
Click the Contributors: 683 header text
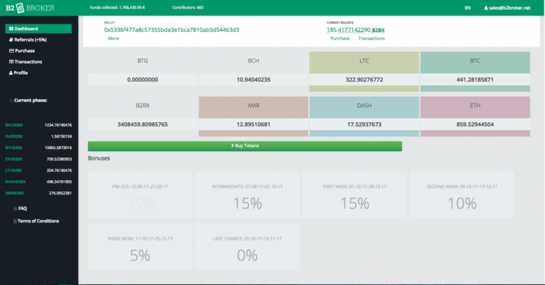(188, 7)
